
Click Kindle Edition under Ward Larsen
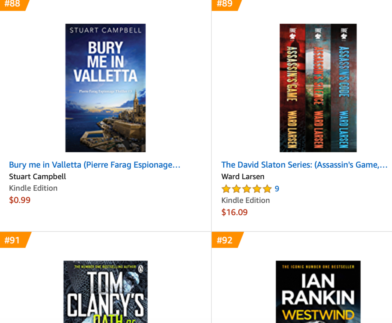(246, 200)
